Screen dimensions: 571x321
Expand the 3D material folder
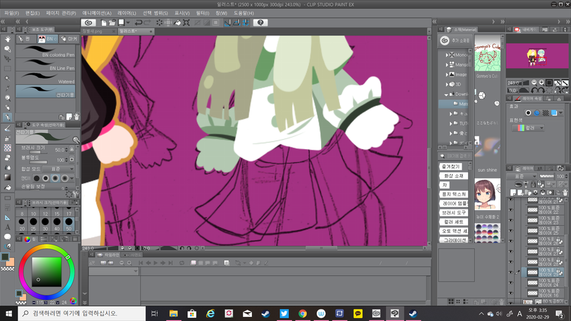(x=447, y=85)
